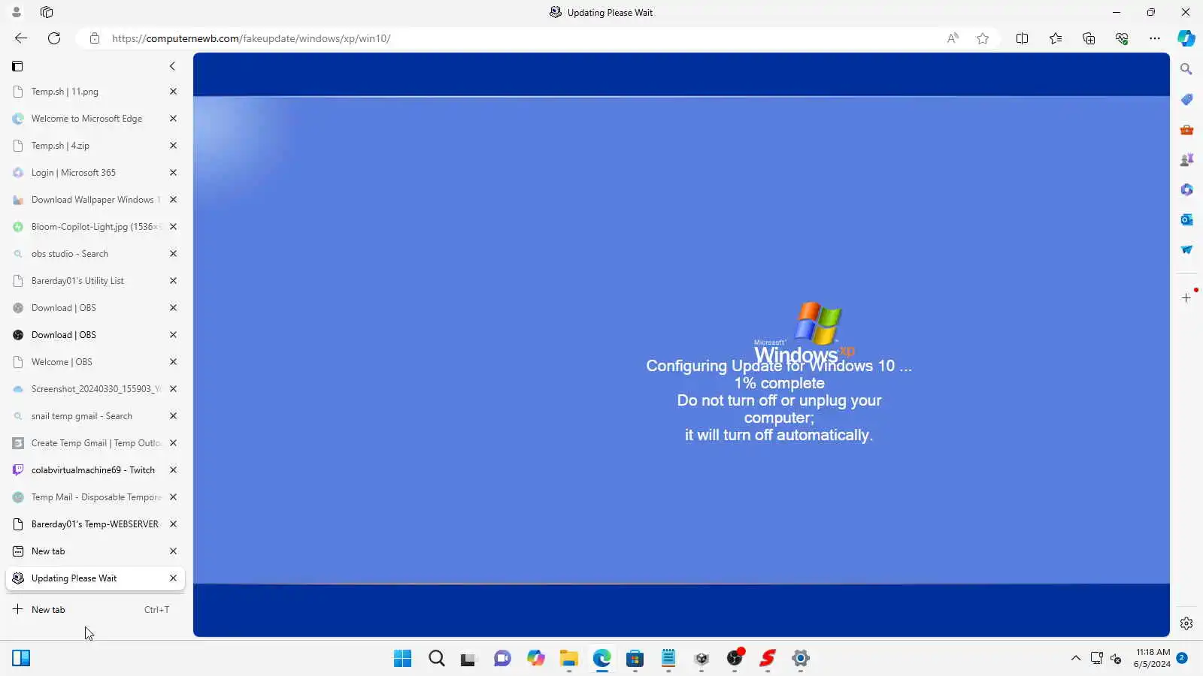The width and height of the screenshot is (1203, 676).
Task: Switch to Welcome | OBS tab
Action: click(95, 362)
